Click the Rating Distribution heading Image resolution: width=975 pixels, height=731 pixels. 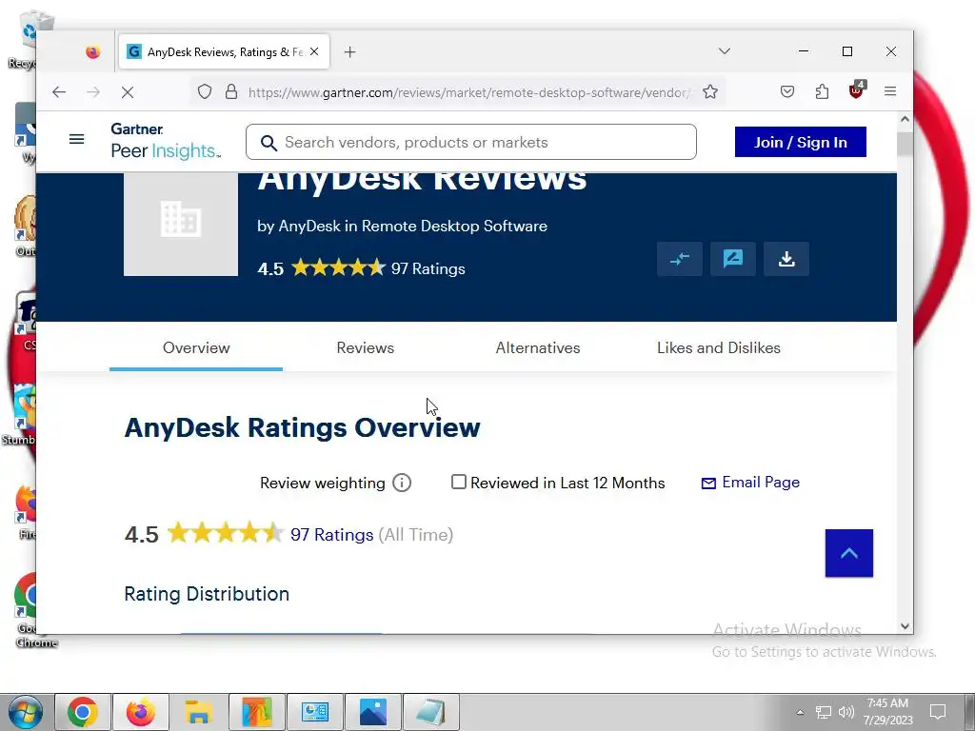coord(207,594)
